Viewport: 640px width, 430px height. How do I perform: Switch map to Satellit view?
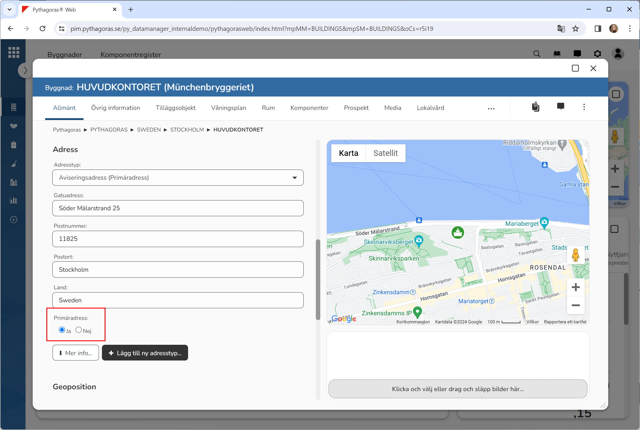pyautogui.click(x=385, y=153)
